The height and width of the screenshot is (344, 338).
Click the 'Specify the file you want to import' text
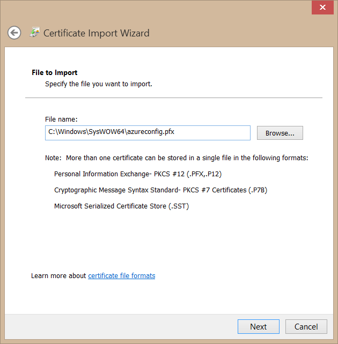pos(98,84)
